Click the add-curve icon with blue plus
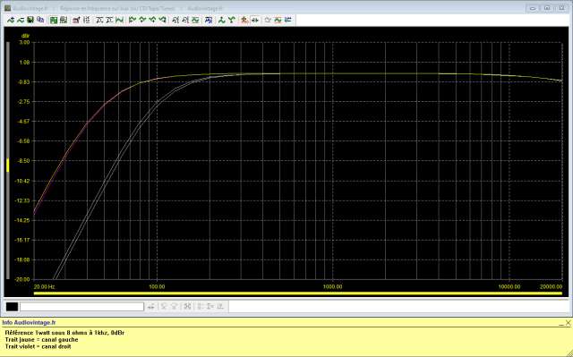Image resolution: width=573 pixels, height=357 pixels. point(11,20)
